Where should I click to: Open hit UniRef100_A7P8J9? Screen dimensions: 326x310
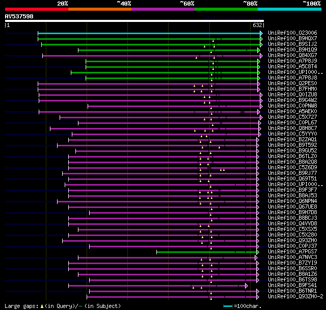[x=292, y=61]
